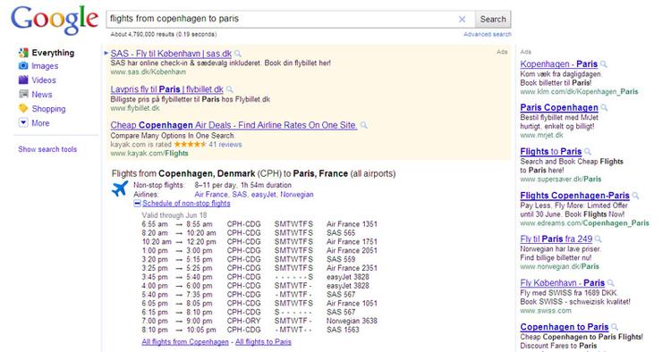Click Show search tools
The width and height of the screenshot is (671, 352).
tap(47, 149)
